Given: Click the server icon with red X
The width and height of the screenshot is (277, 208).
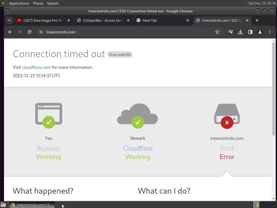Looking at the screenshot, I should tap(227, 116).
